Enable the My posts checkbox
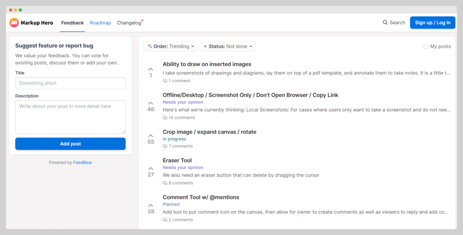 (x=425, y=46)
